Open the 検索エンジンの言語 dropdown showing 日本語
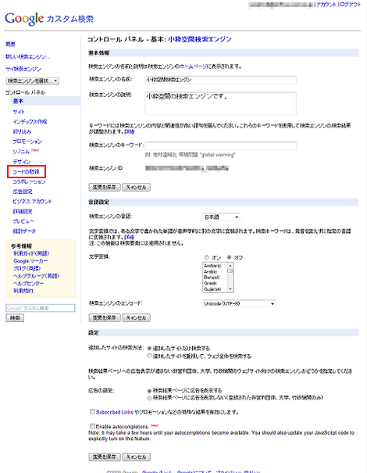 tap(222, 217)
